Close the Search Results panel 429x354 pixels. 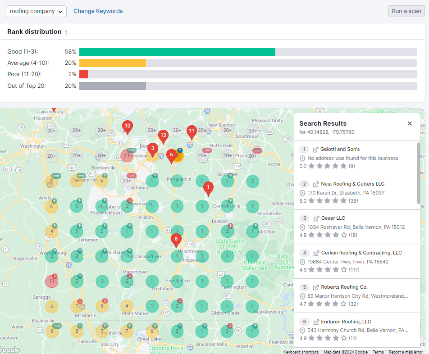pyautogui.click(x=410, y=123)
